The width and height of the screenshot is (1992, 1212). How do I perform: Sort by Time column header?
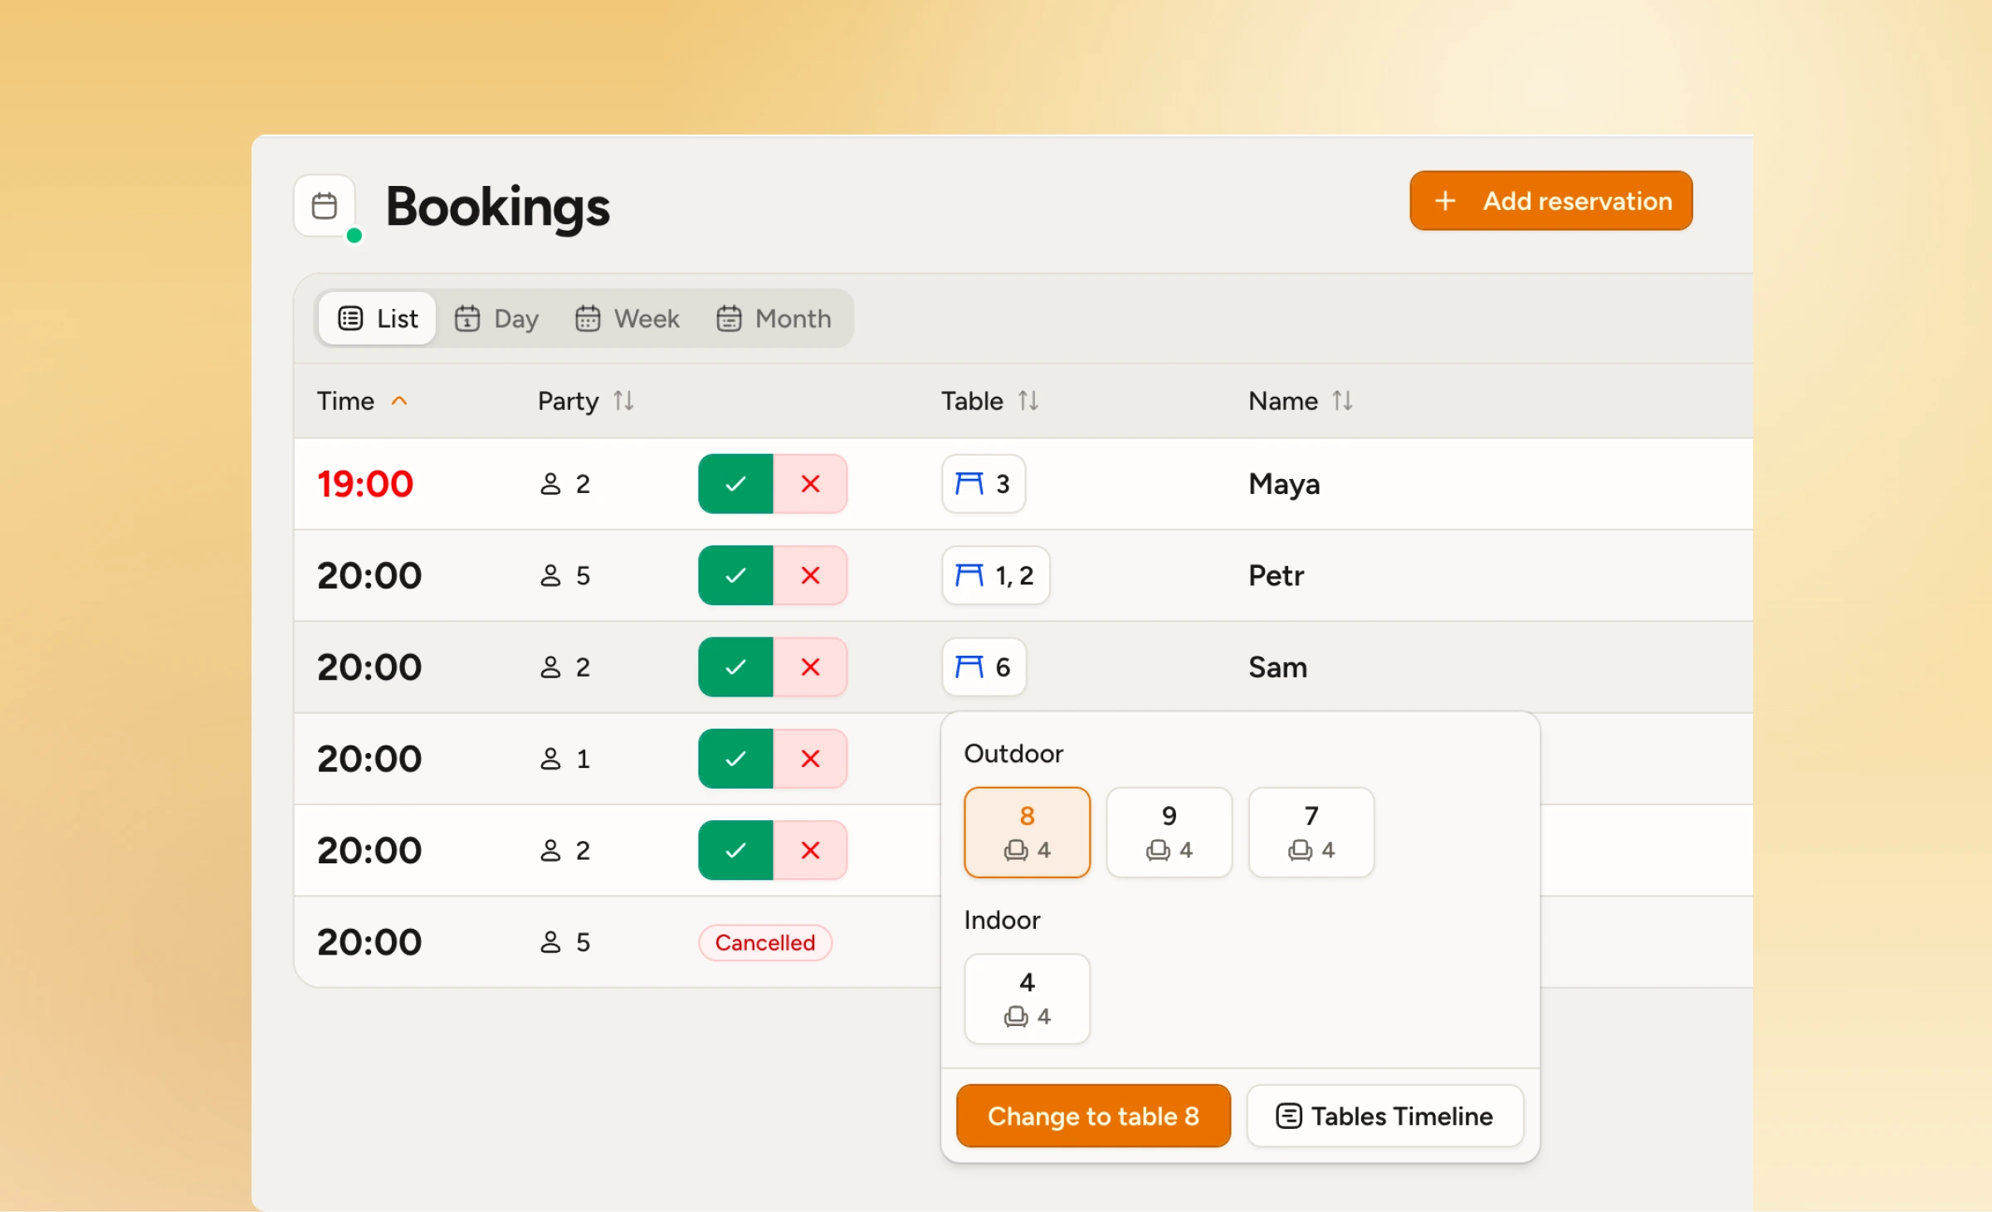point(363,401)
